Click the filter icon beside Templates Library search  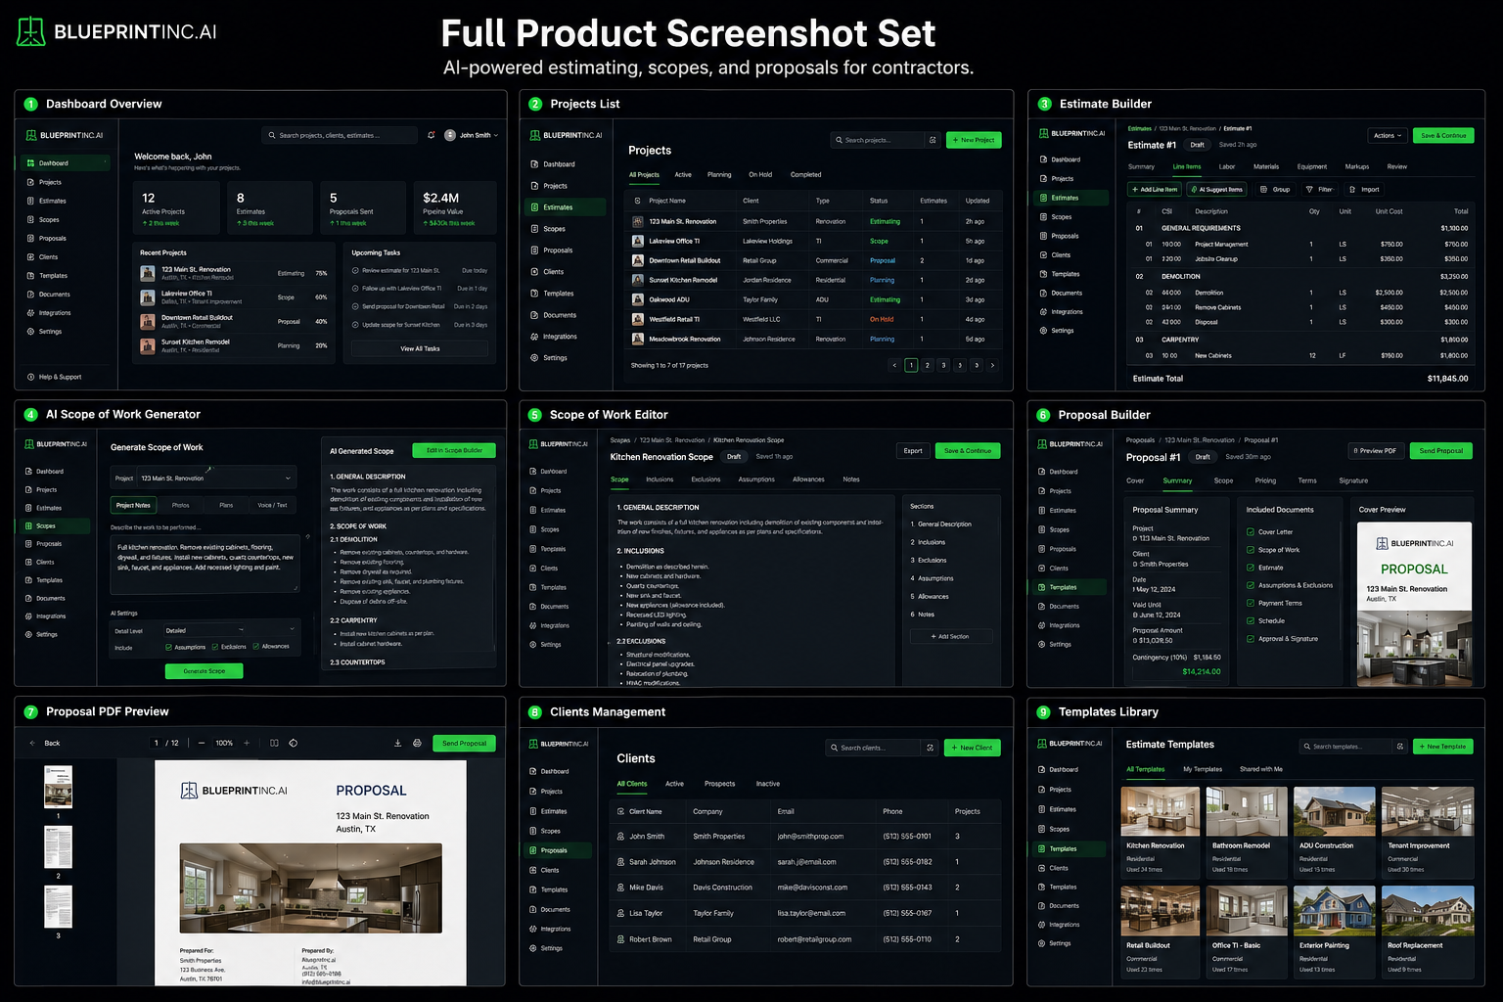[x=1400, y=747]
